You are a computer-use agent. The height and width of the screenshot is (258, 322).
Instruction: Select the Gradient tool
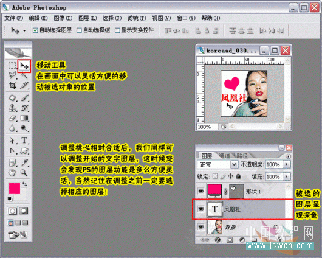click(x=24, y=118)
